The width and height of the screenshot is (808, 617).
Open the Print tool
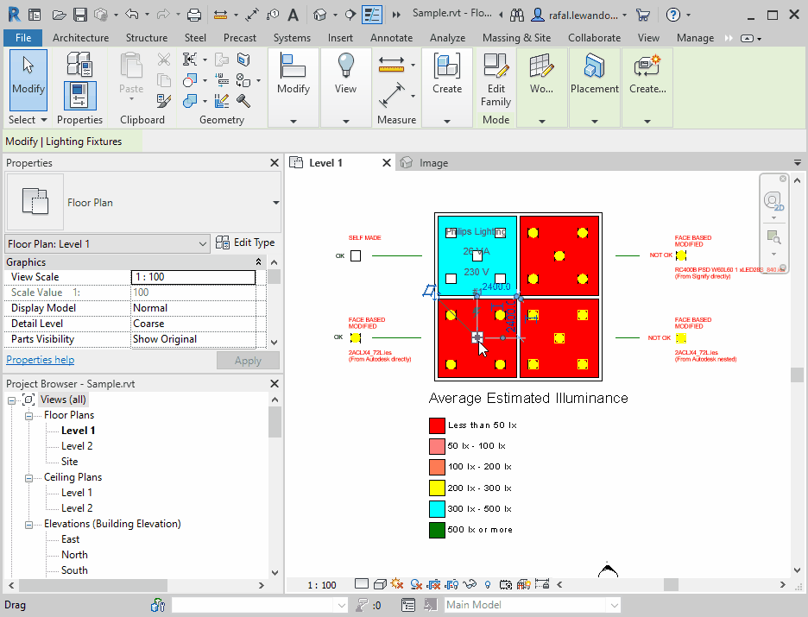point(195,14)
